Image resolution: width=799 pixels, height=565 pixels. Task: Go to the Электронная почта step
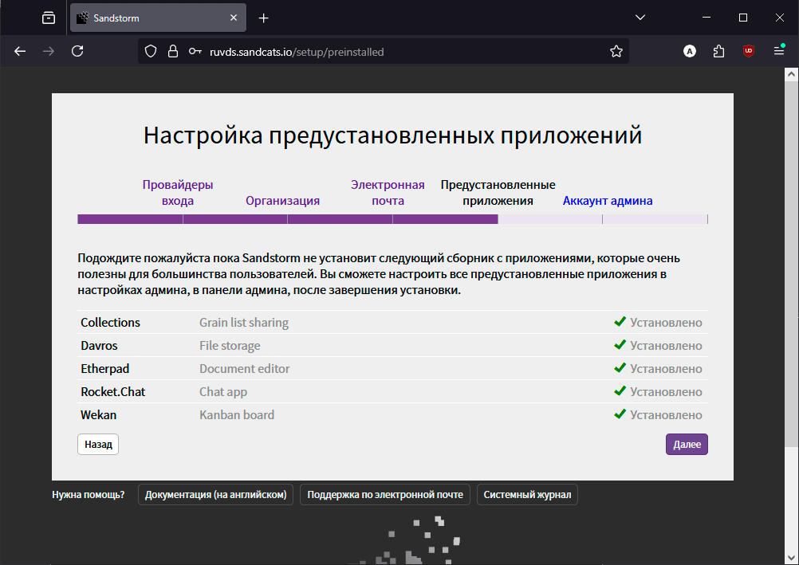388,193
